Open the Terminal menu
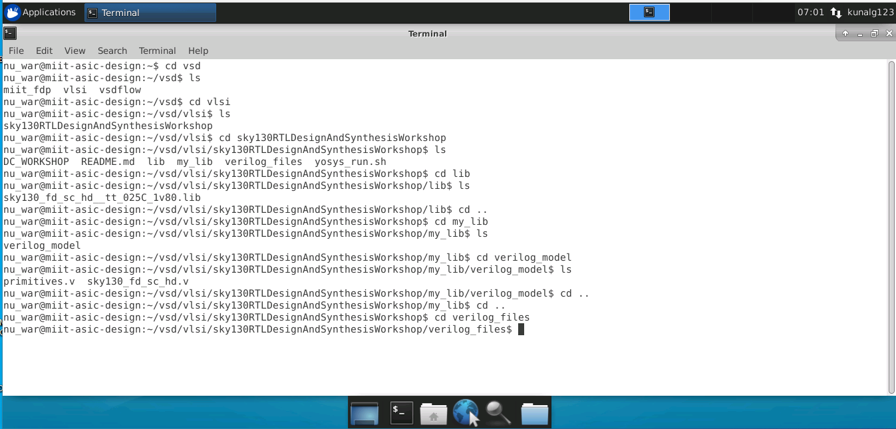The image size is (896, 429). [x=157, y=51]
